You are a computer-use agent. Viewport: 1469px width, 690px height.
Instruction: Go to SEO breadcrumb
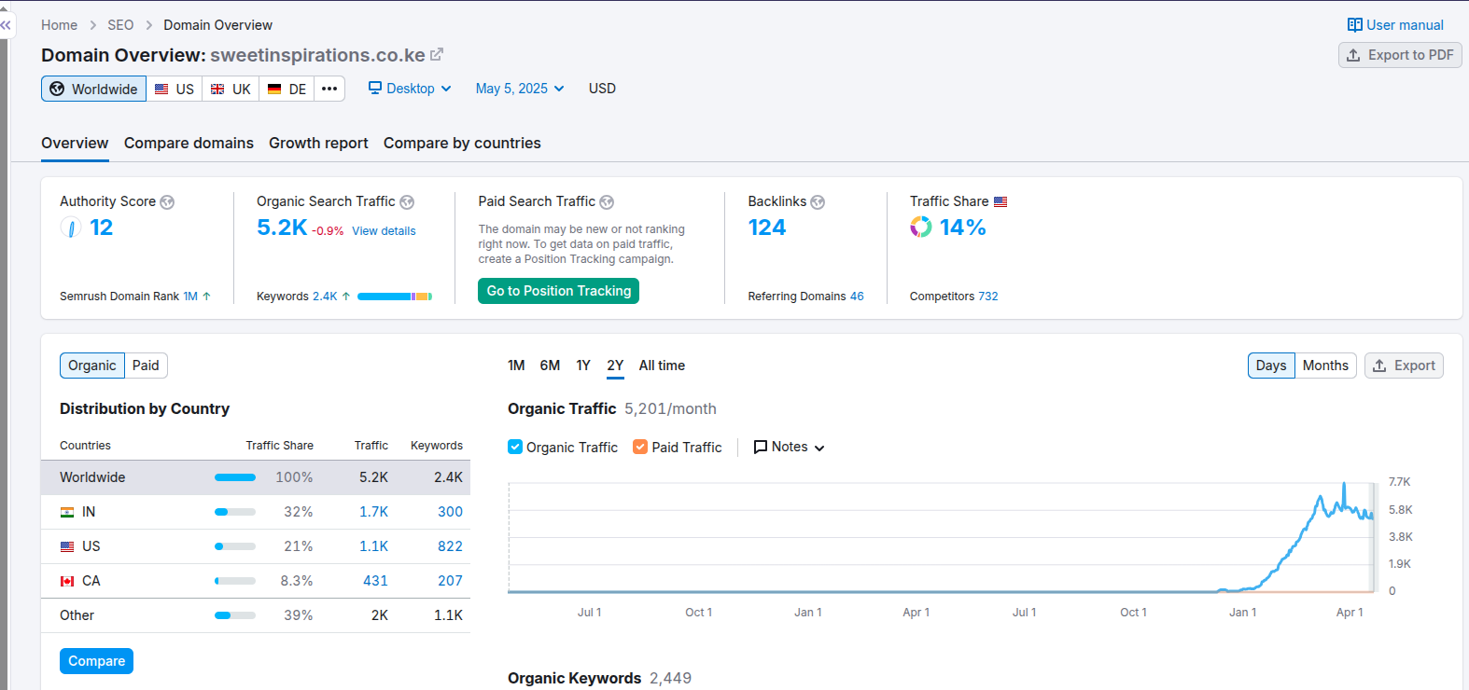120,25
